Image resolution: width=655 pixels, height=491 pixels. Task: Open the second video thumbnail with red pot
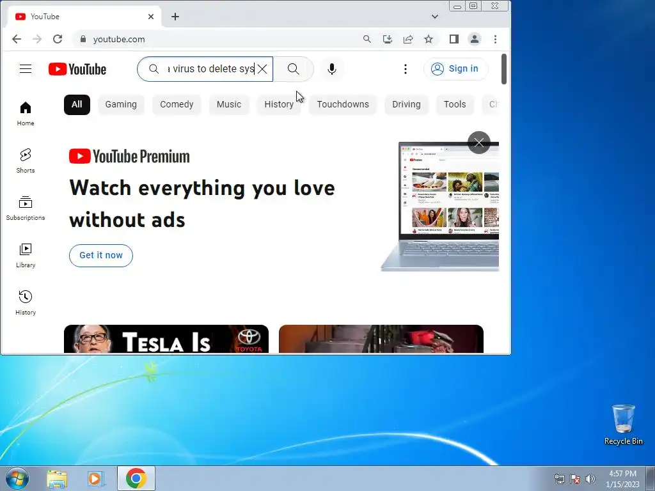(x=381, y=339)
